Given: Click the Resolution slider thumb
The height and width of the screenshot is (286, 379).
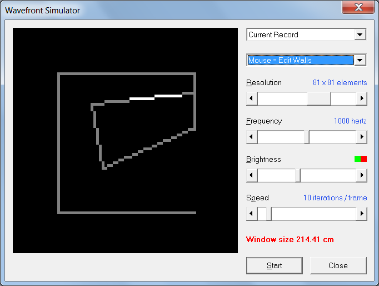Looking at the screenshot, I should tap(319, 98).
